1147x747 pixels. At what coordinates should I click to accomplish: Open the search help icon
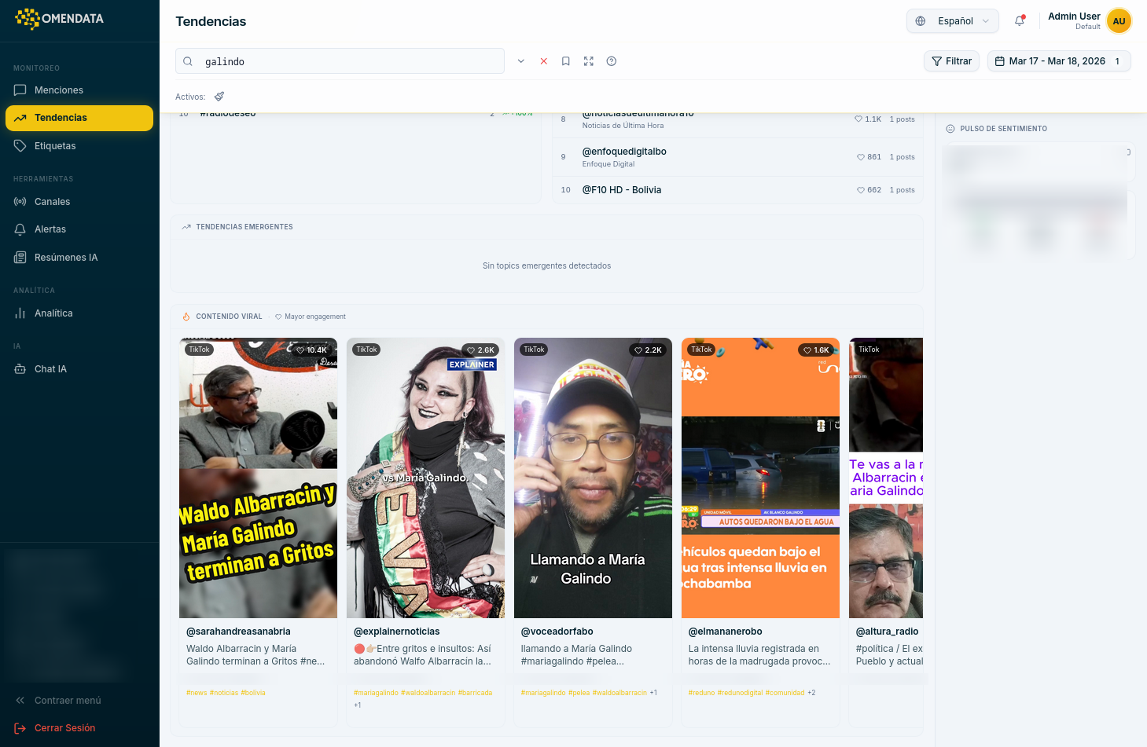pos(611,60)
